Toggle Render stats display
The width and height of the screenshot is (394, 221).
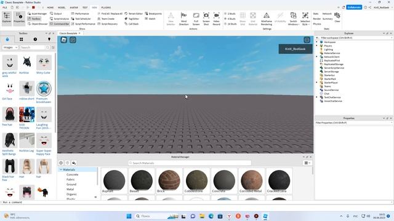point(316,19)
